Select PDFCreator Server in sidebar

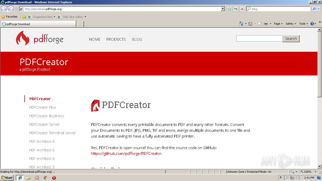point(45,124)
